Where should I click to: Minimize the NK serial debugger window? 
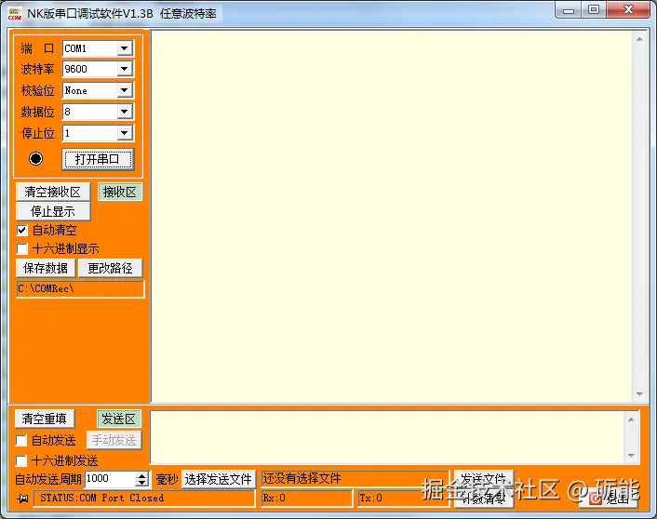[569, 10]
